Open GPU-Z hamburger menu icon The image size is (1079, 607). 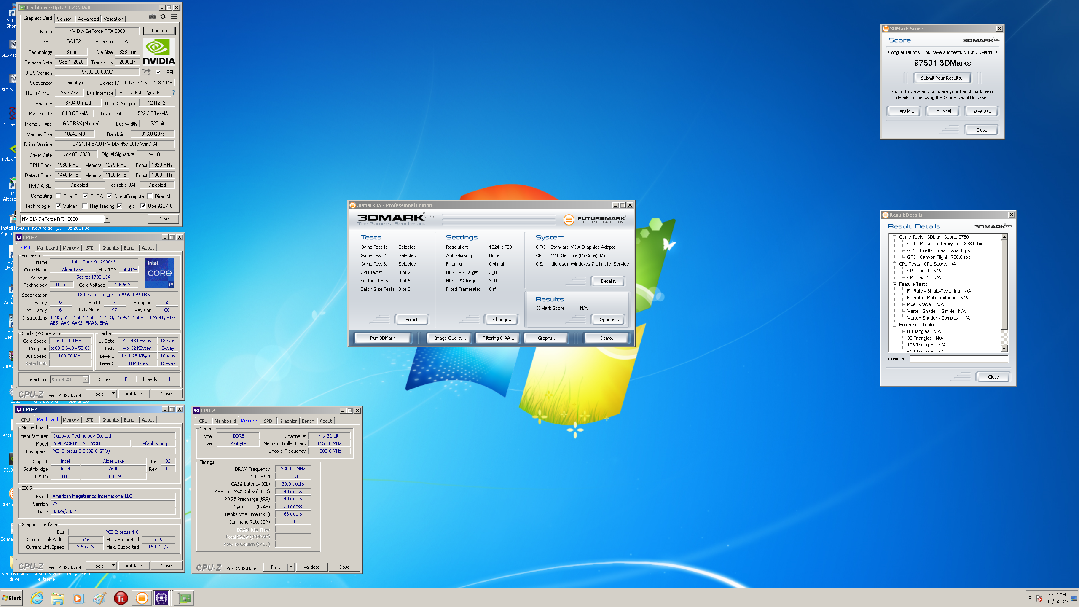click(174, 17)
